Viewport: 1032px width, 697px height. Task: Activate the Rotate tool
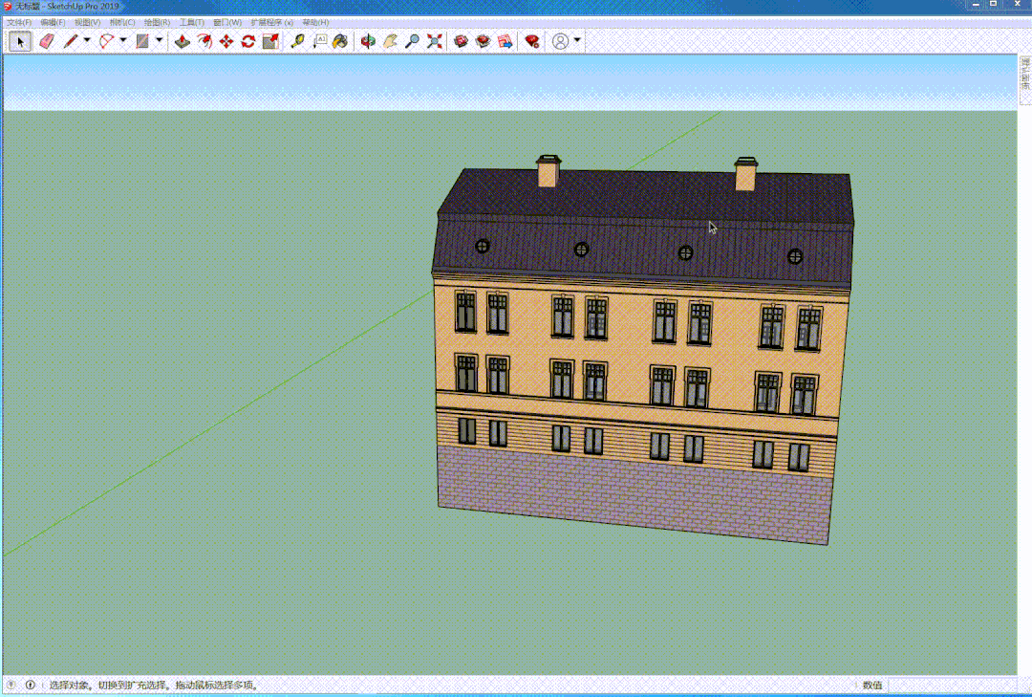[x=248, y=41]
